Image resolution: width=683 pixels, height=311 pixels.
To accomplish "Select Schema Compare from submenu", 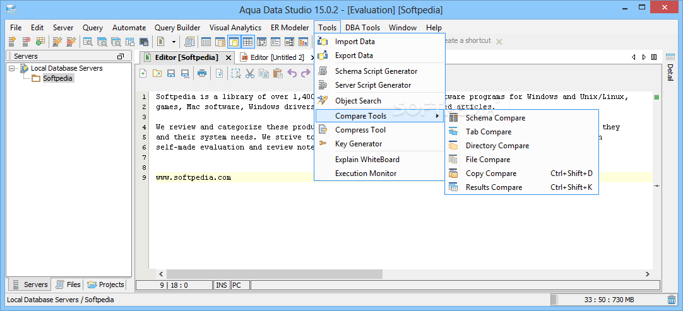I will click(x=522, y=118).
